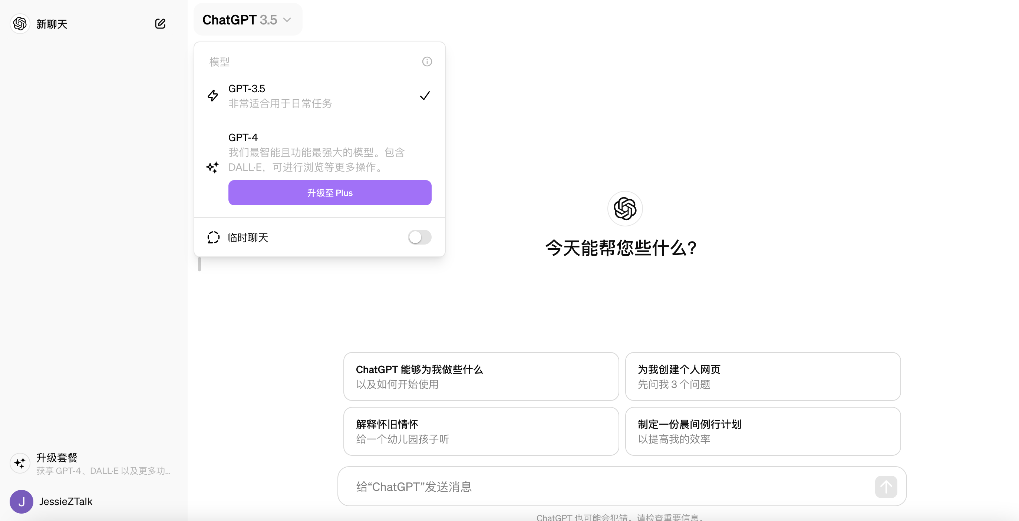Choose the 'ChatGPT 能够为我做些什么' suggestion card
The width and height of the screenshot is (1019, 521).
(481, 376)
